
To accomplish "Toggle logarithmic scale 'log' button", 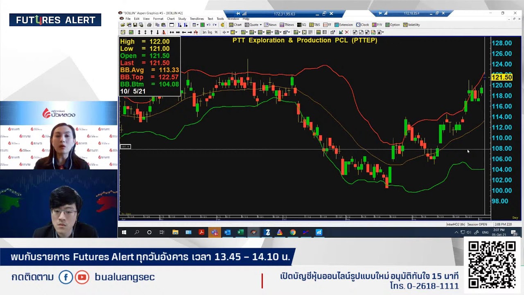I will coord(210,32).
